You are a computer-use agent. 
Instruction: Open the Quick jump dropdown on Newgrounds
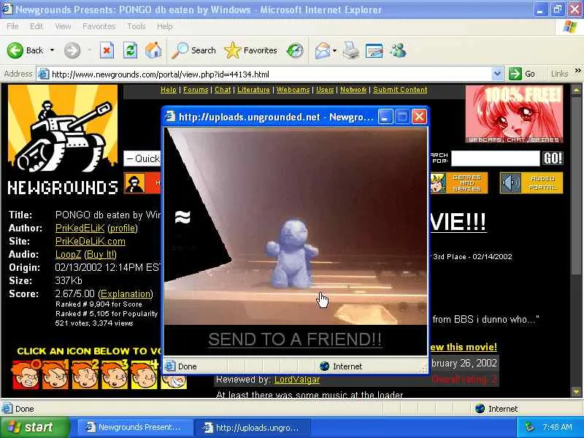[x=142, y=158]
